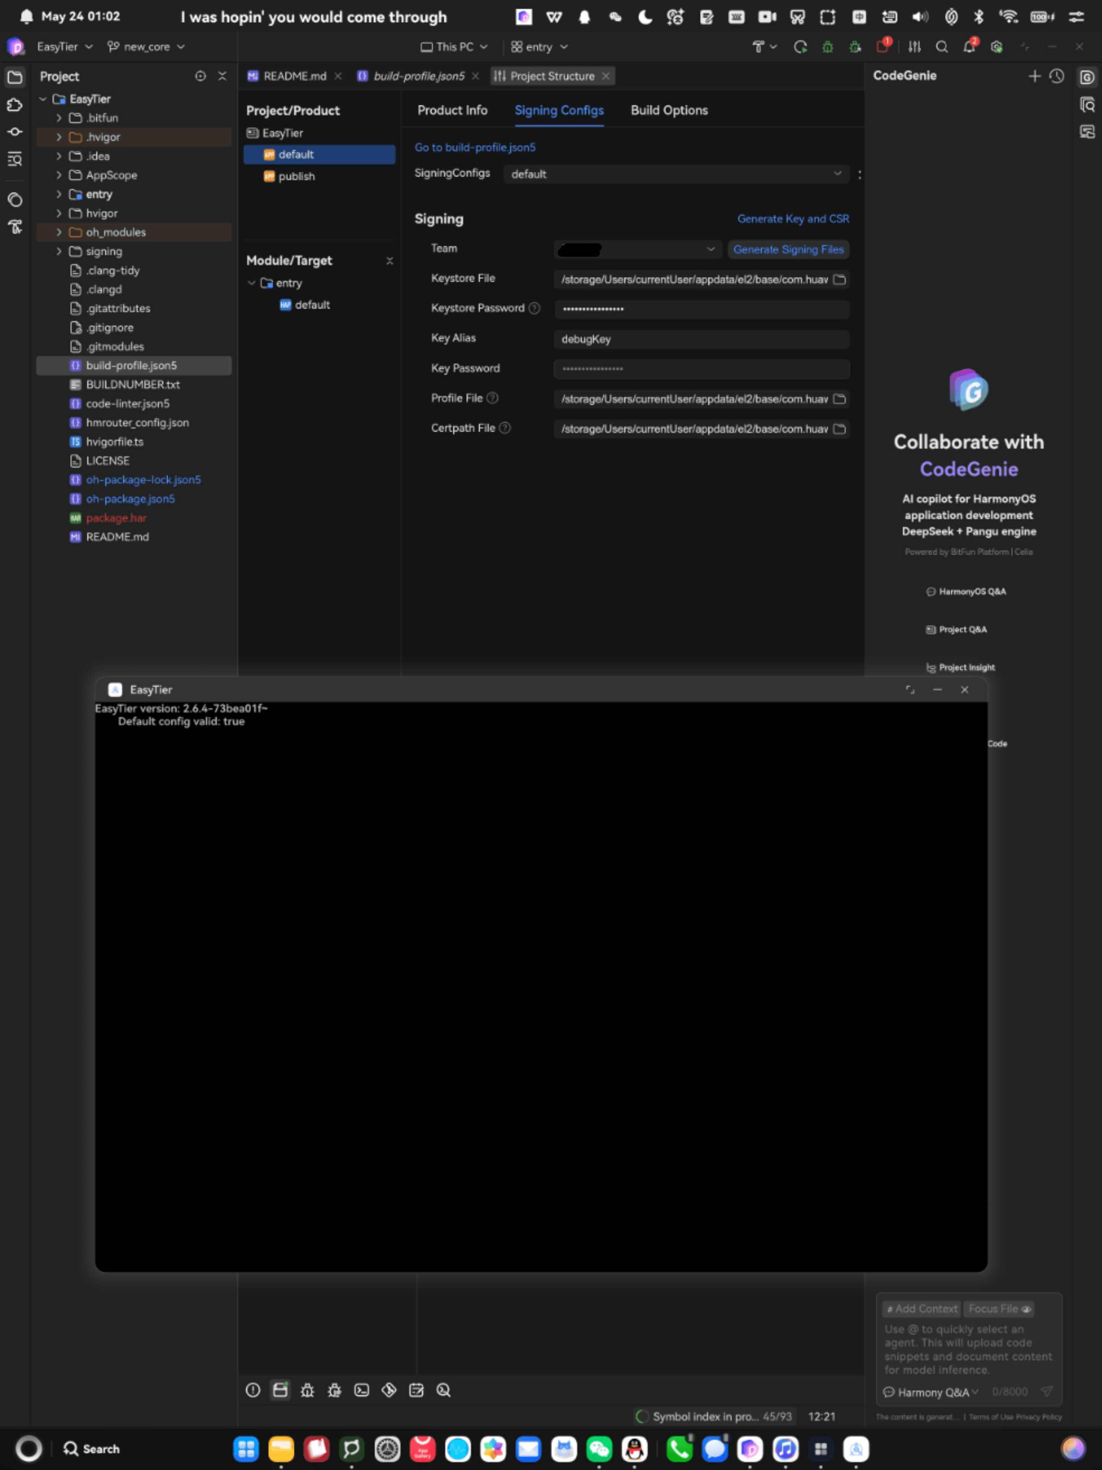Click Generate Key and CSR link
Viewport: 1102px width, 1470px height.
[x=793, y=219]
